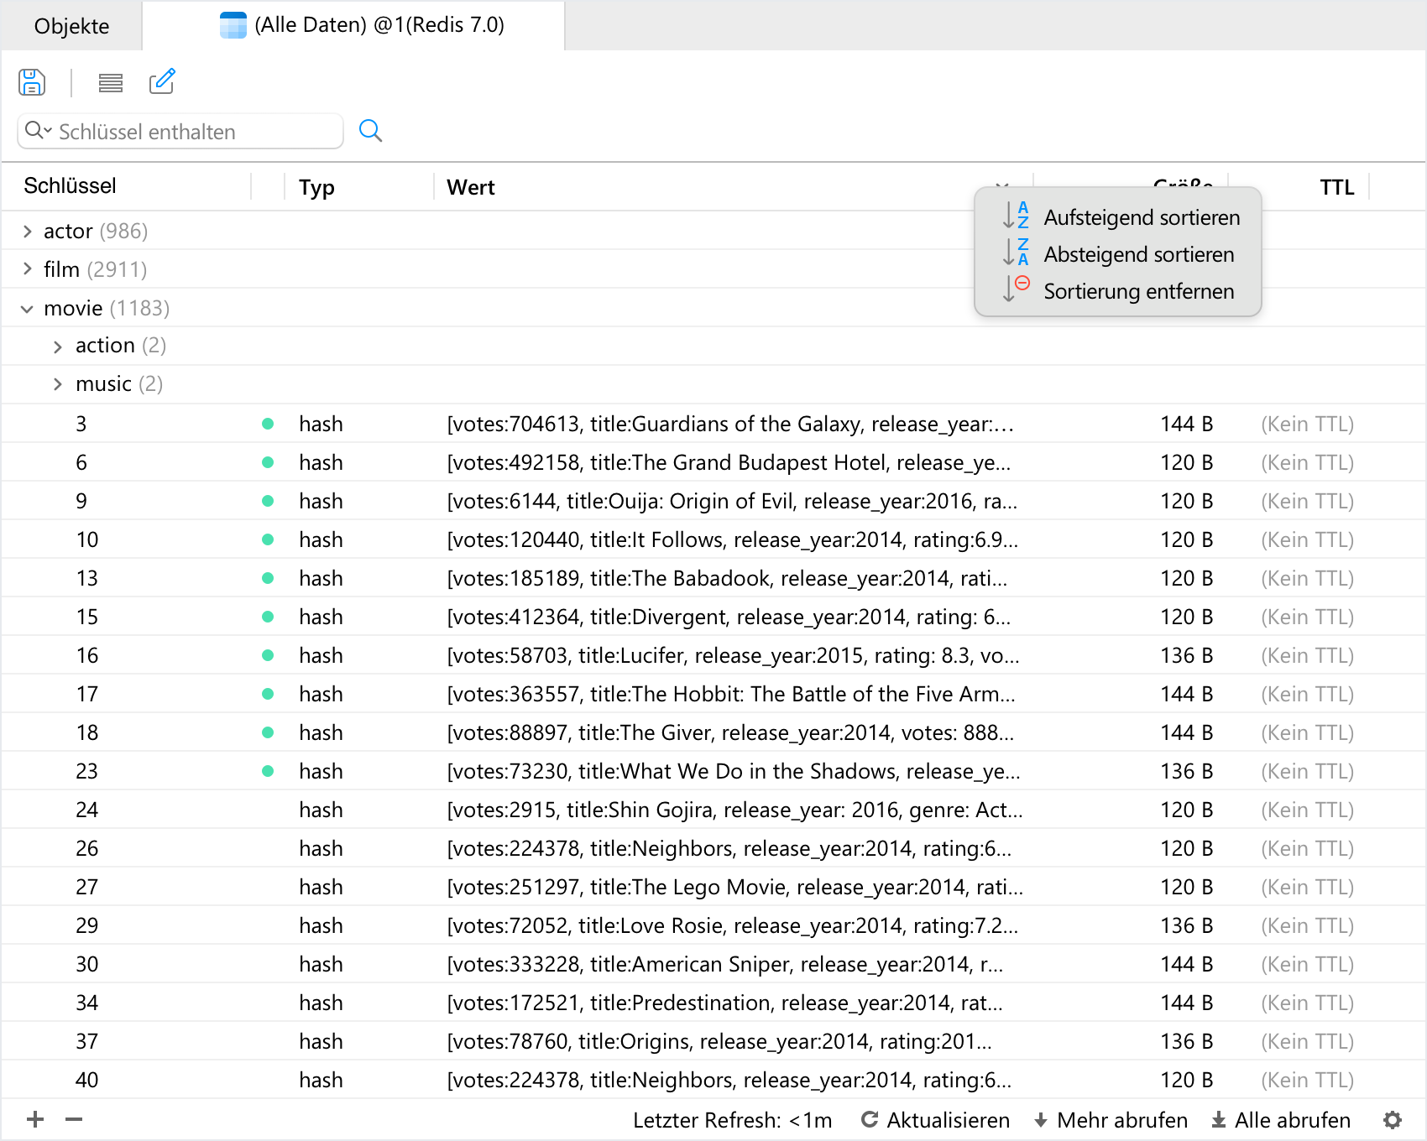The height and width of the screenshot is (1141, 1427).
Task: Open the search filter dropdown in the key field
Action: coord(39,131)
